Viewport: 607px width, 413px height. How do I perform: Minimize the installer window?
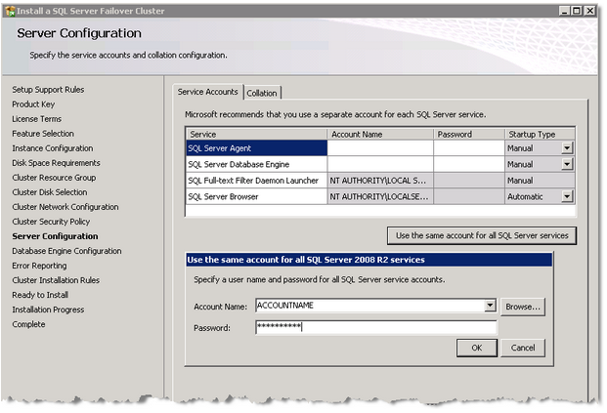pos(564,11)
